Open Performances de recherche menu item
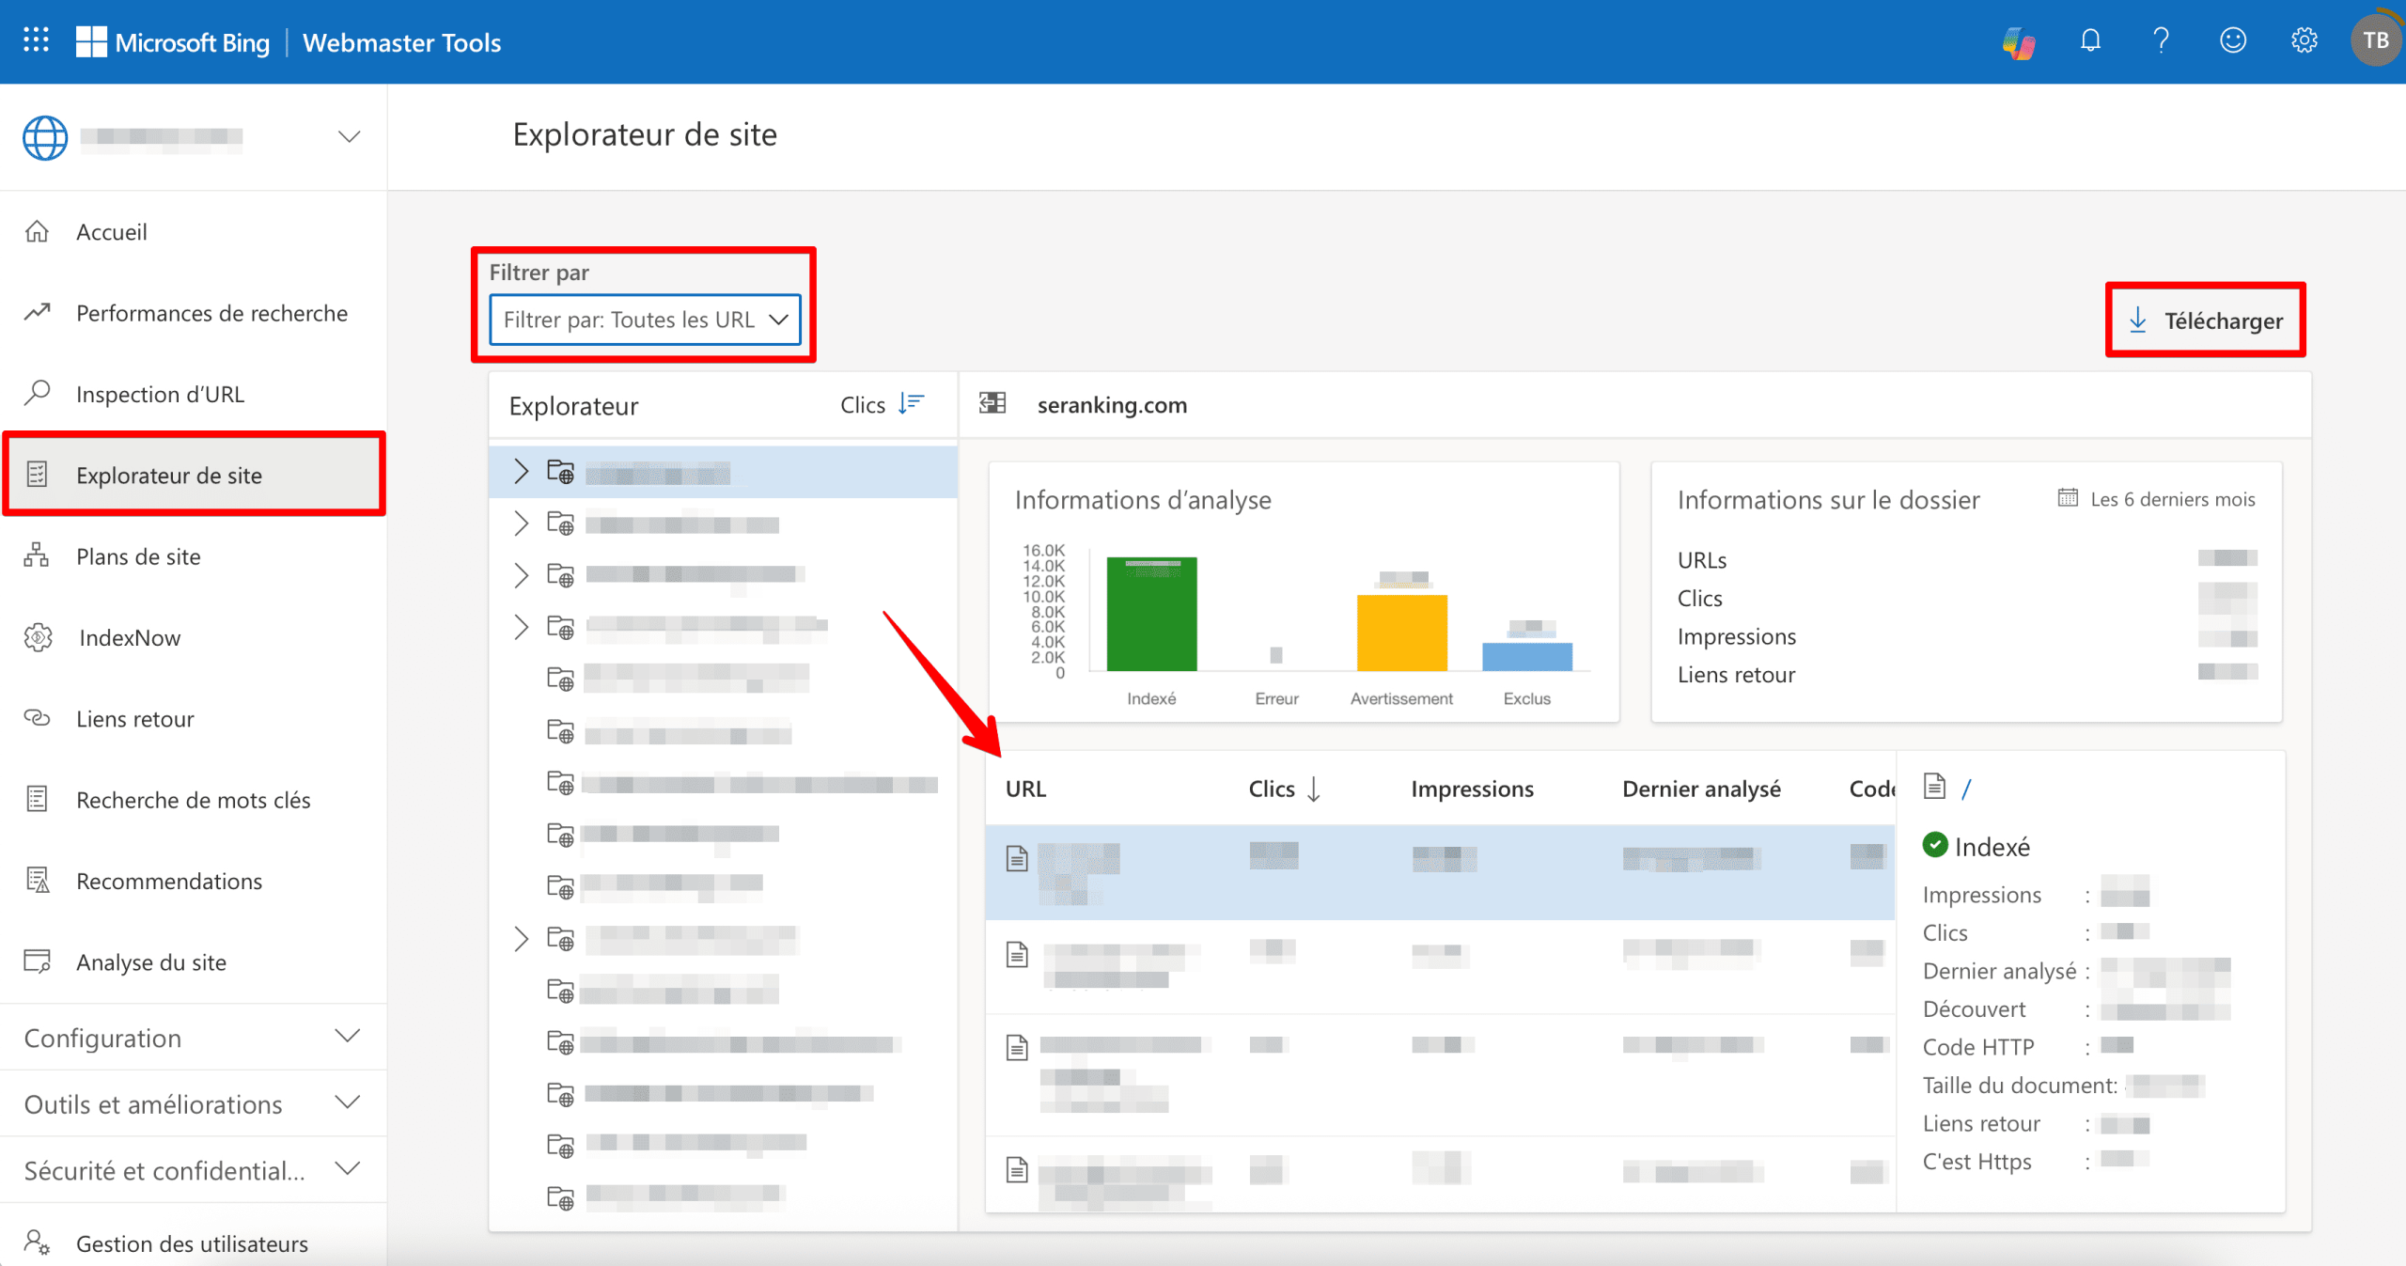Screen dimensions: 2406x1266 [x=211, y=313]
